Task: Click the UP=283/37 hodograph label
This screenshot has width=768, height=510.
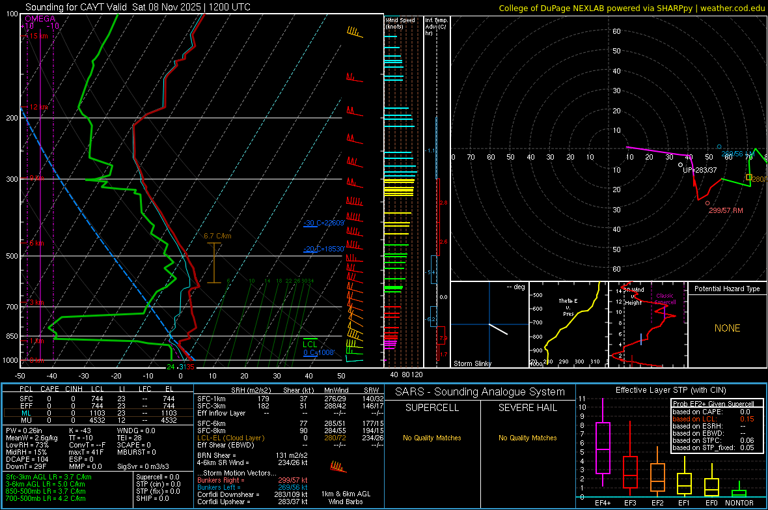Action: [700, 170]
